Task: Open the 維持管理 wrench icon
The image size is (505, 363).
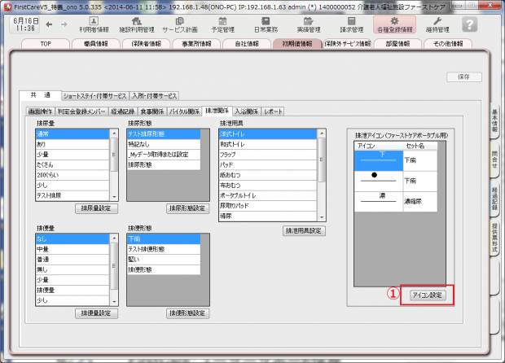Action: [x=438, y=24]
